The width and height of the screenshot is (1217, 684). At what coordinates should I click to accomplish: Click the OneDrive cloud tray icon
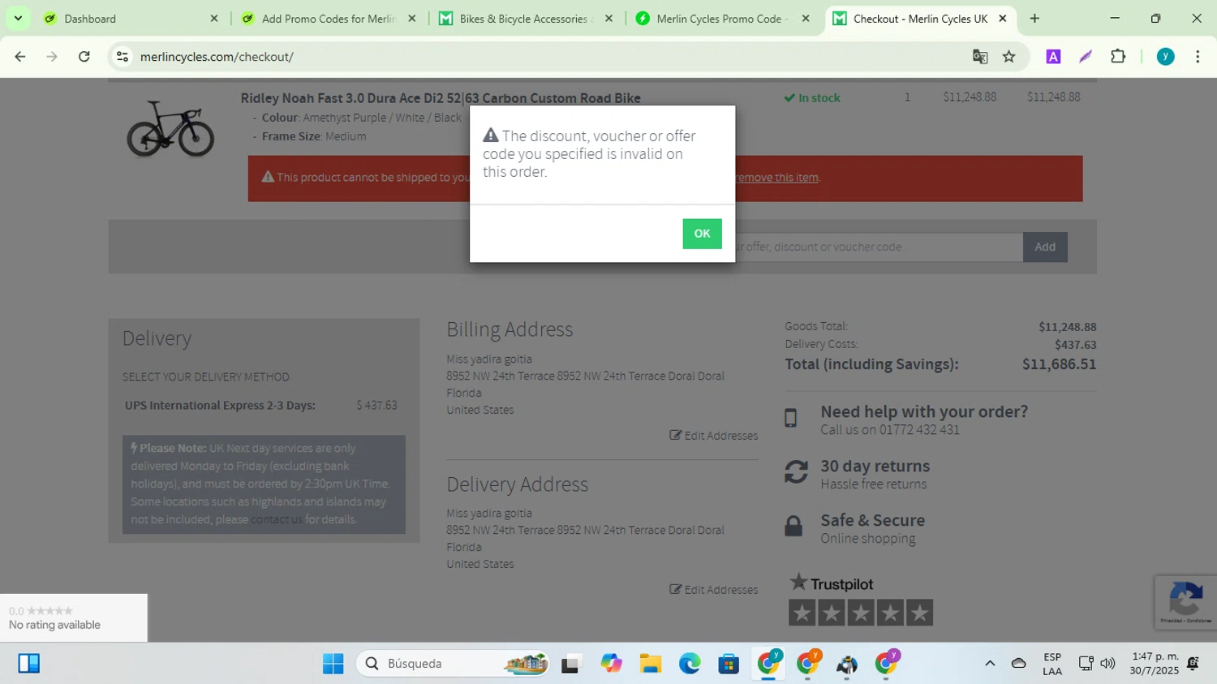[x=1019, y=664]
